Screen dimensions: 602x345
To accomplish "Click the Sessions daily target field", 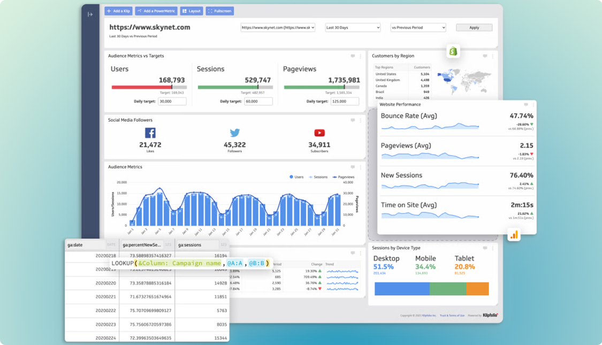I will pos(258,101).
